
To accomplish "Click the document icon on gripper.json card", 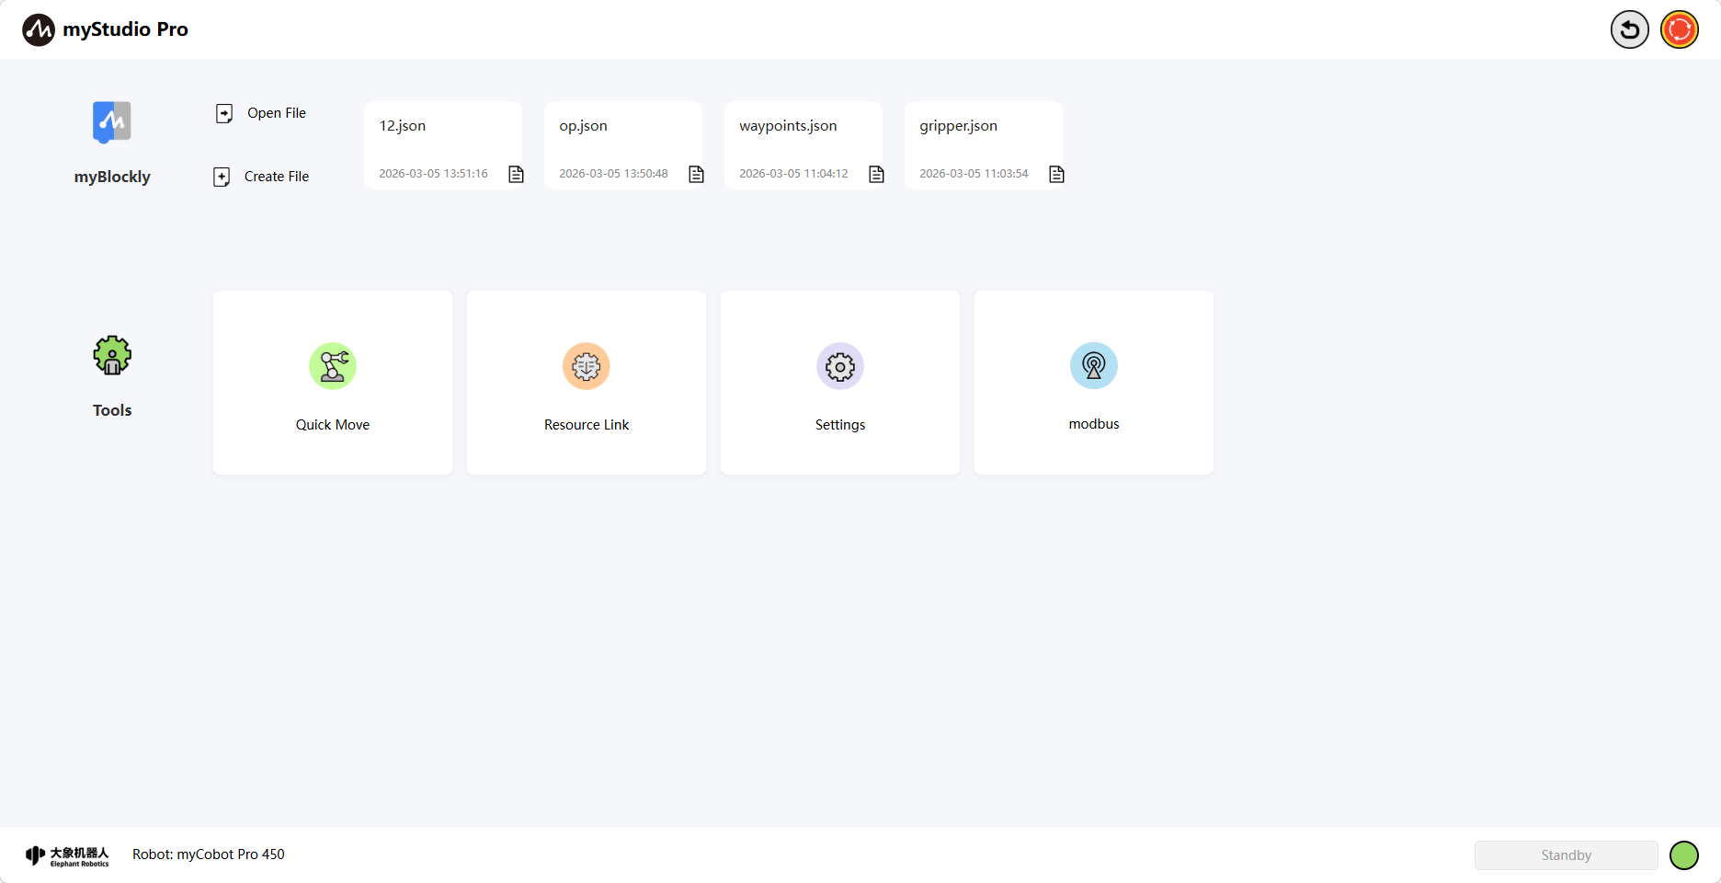I will pyautogui.click(x=1056, y=174).
